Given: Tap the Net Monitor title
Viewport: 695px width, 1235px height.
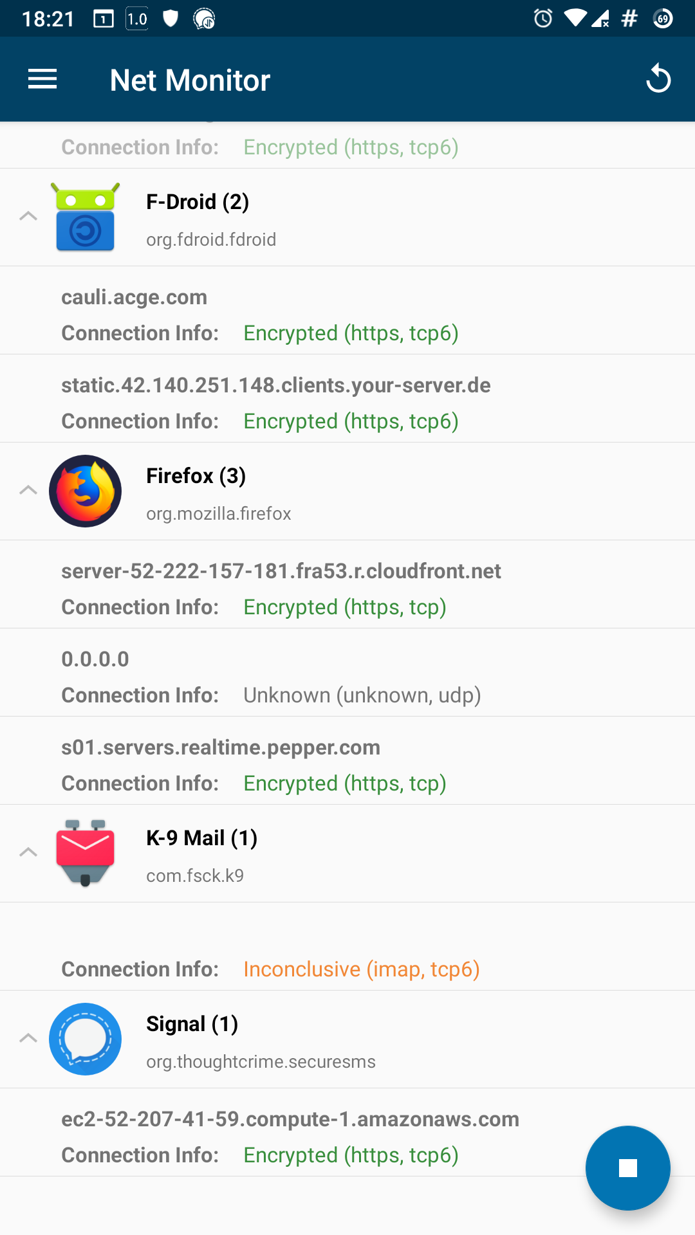Looking at the screenshot, I should 190,80.
